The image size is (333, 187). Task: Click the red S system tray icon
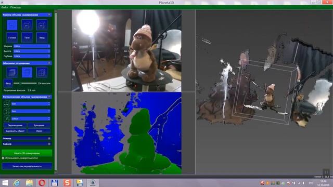[262, 183]
